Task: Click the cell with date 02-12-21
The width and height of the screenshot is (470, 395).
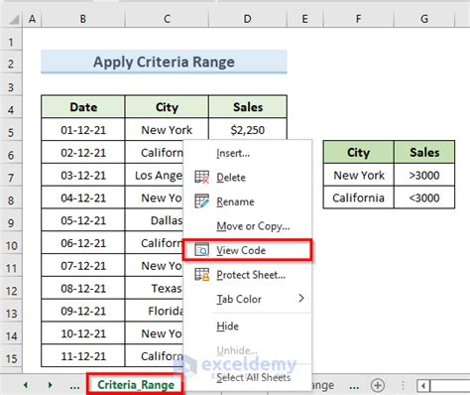Action: [83, 153]
